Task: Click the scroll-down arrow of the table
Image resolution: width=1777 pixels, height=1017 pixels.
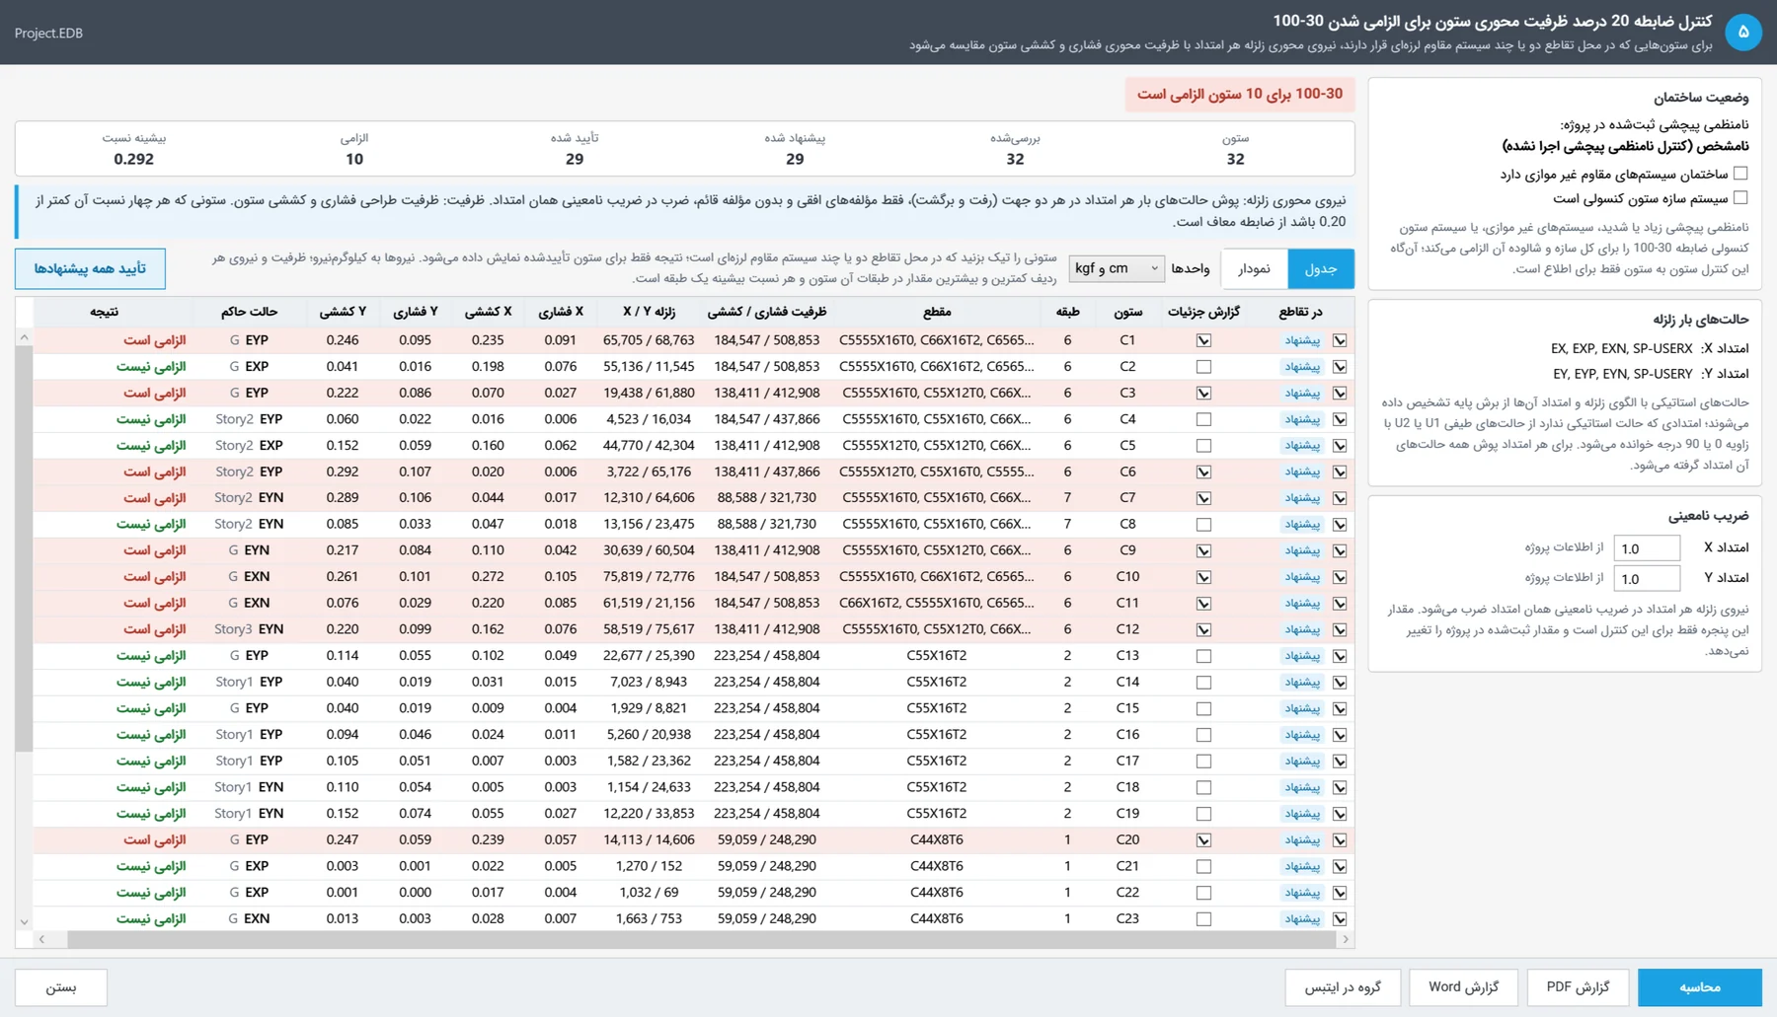Action: pos(24,922)
